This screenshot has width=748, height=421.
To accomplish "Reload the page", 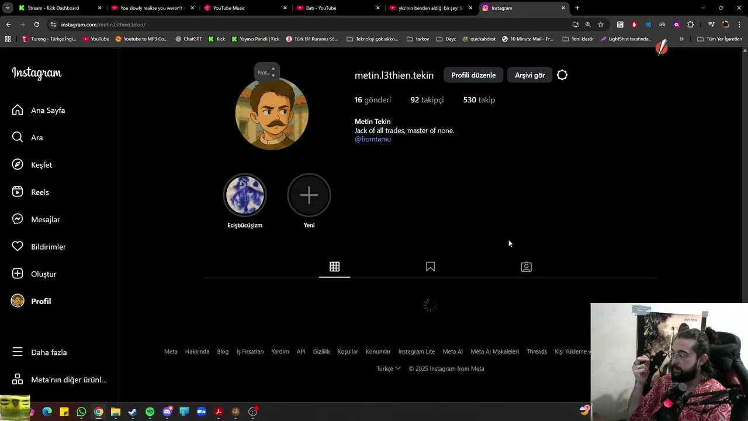I will (36, 25).
